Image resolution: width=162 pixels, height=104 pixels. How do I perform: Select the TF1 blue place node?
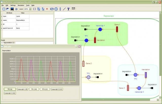coord(86,40)
